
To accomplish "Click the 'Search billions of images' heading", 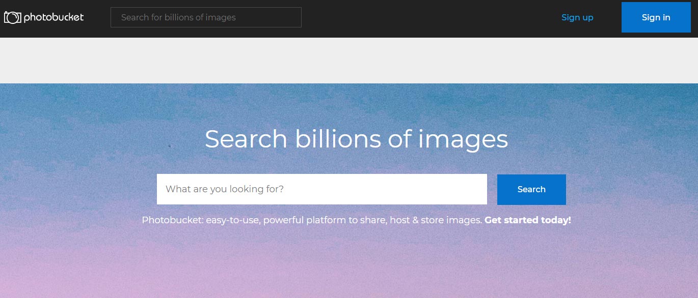I will (x=357, y=139).
